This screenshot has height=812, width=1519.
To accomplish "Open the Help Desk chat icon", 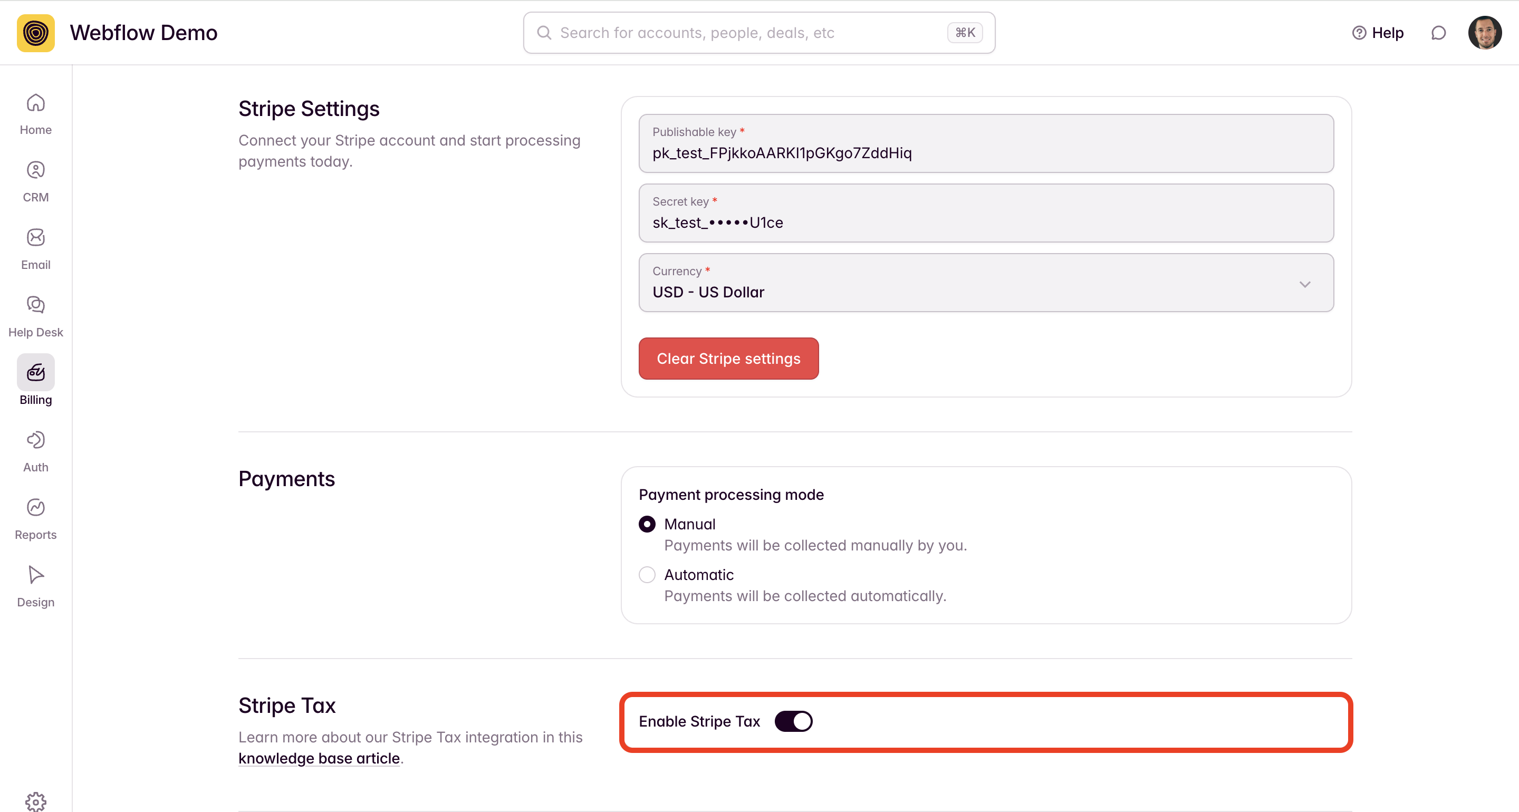I will click(35, 305).
